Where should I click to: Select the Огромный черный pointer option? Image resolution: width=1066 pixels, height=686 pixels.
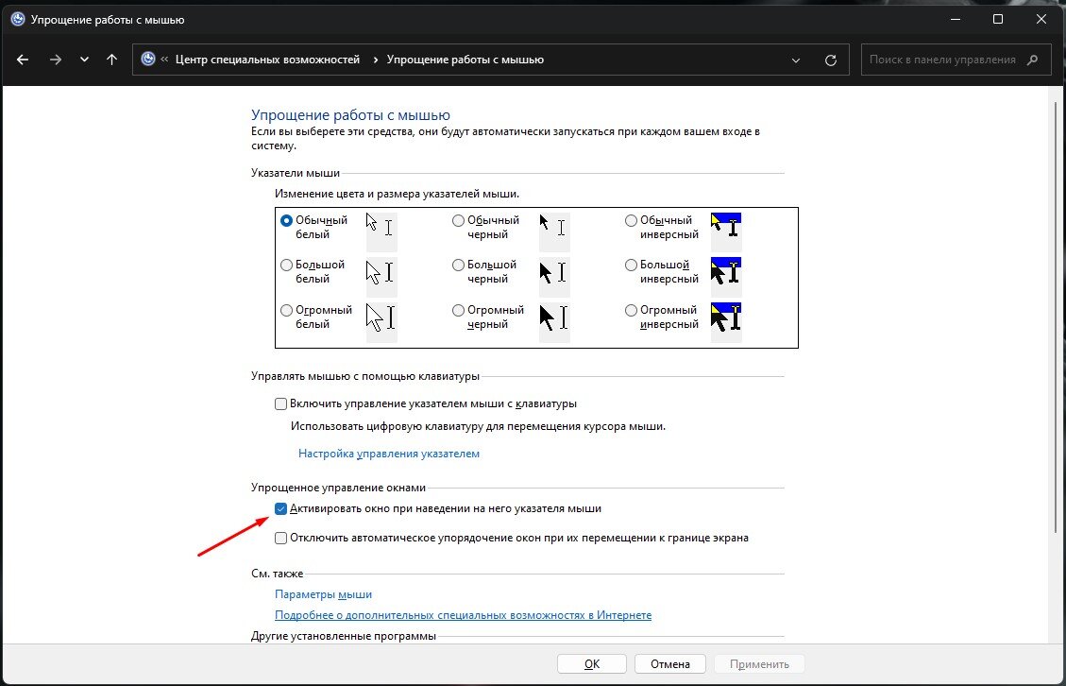pyautogui.click(x=458, y=310)
